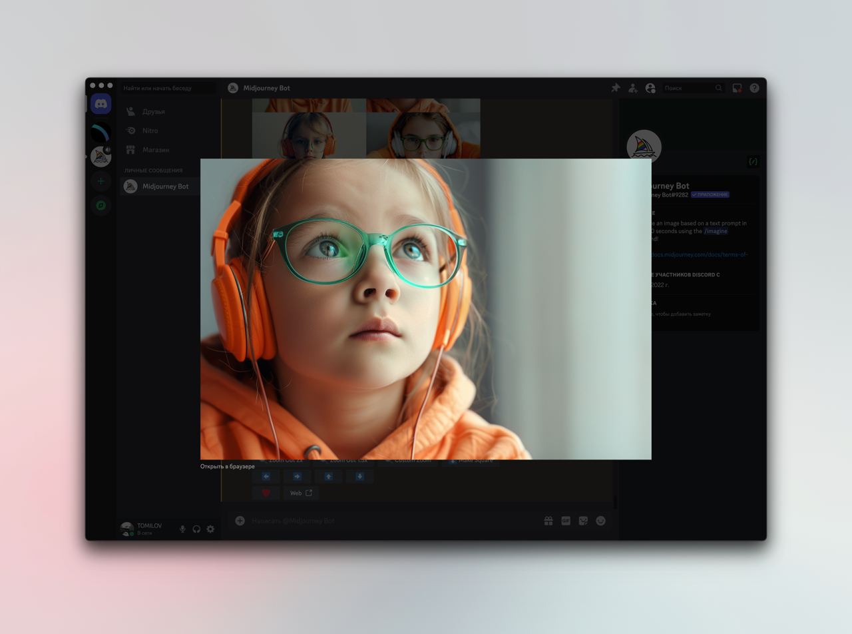Viewport: 852px width, 634px height.
Task: Open Discord home via the Discord logo
Action: coord(101,104)
